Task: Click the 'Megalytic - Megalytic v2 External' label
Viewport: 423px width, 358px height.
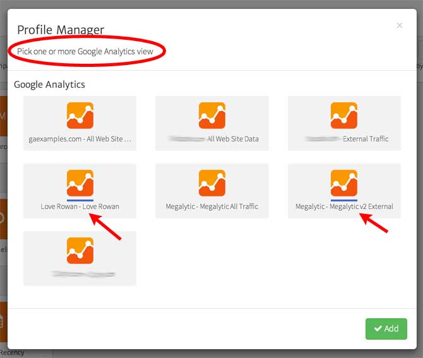Action: (344, 206)
